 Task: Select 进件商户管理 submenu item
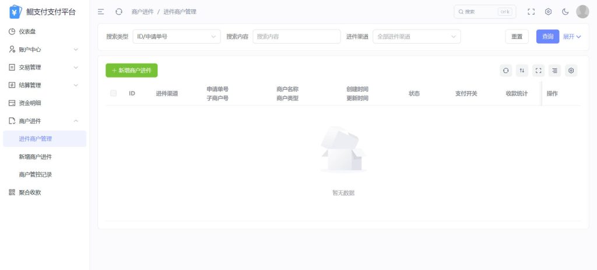coord(44,139)
